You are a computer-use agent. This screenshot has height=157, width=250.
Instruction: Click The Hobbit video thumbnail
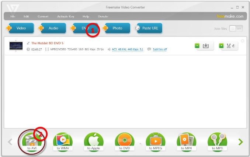(x=16, y=46)
